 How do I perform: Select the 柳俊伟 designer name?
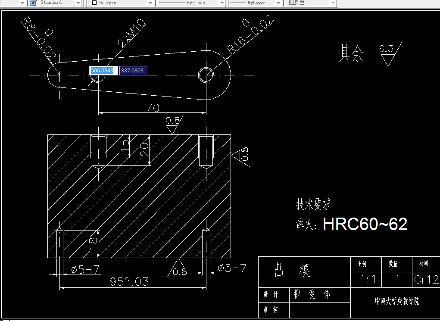click(x=312, y=294)
